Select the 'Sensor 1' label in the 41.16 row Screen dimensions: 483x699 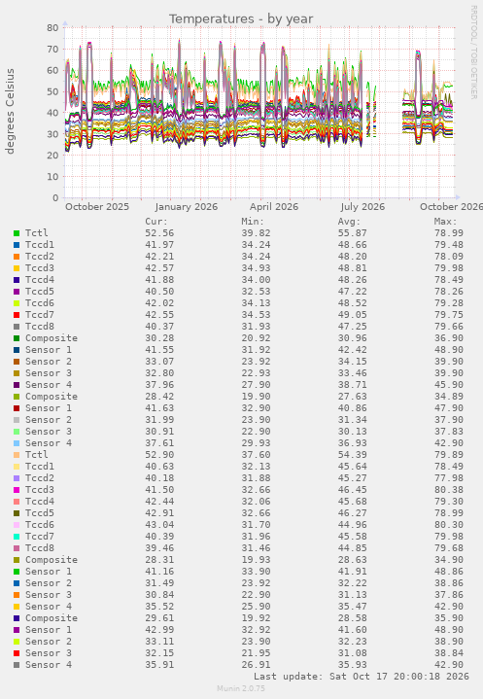49,572
